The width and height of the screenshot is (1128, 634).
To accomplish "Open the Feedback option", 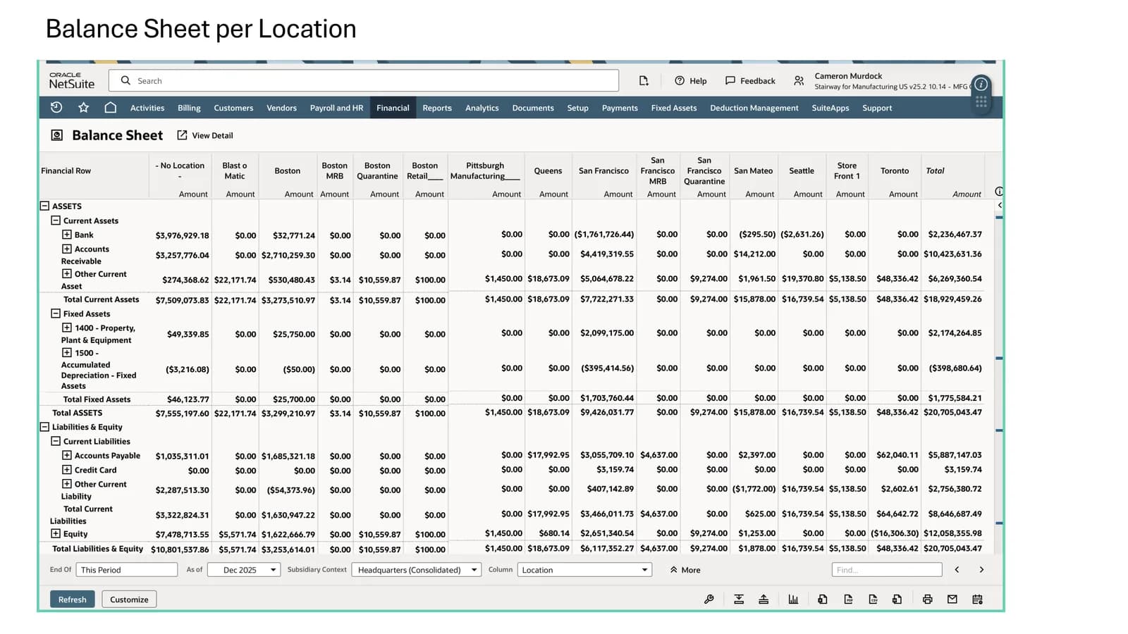I will coord(750,81).
